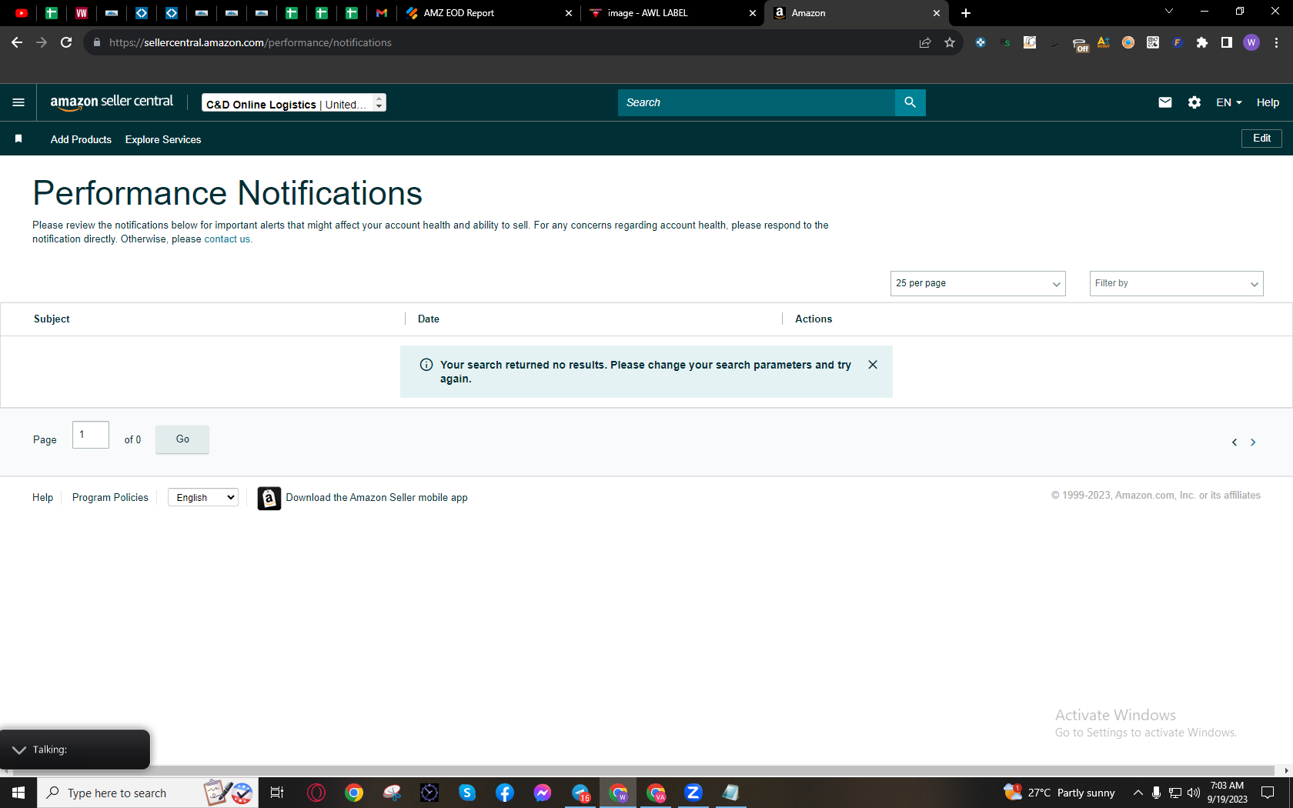
Task: Open the Program Policies link
Action: 110,498
